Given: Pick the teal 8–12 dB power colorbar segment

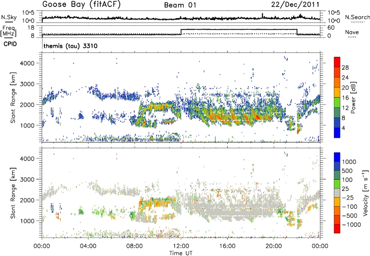Looking at the screenshot, I should (337, 113).
